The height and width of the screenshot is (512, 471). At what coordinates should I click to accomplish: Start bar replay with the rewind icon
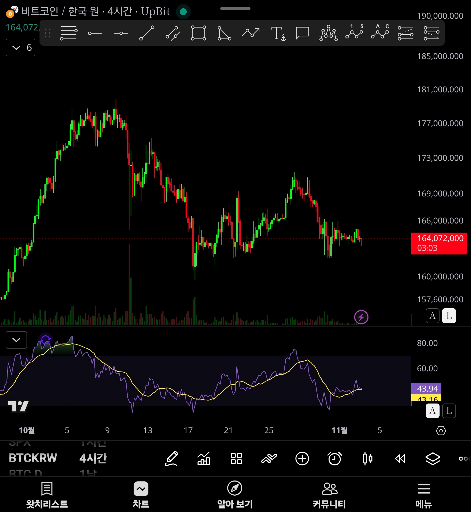[400, 459]
